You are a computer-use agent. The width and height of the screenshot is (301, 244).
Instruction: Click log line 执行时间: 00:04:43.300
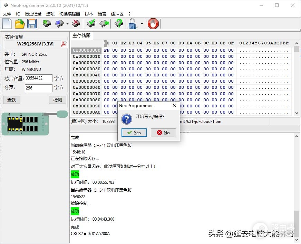(x=93, y=219)
